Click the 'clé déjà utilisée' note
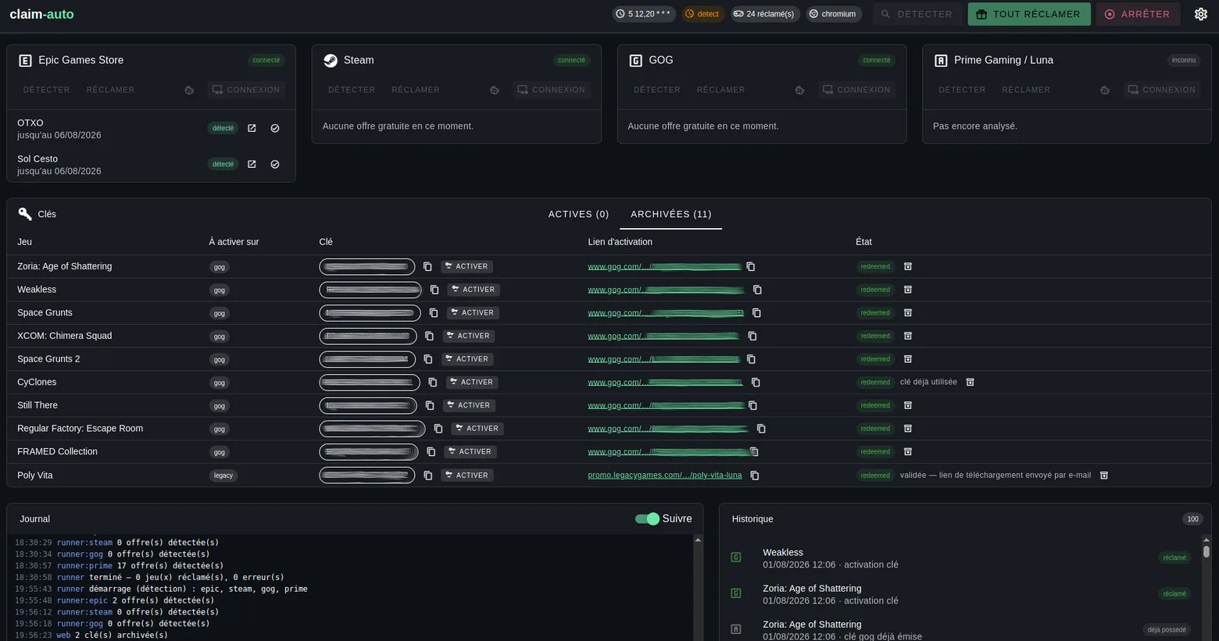The image size is (1219, 641). click(928, 383)
